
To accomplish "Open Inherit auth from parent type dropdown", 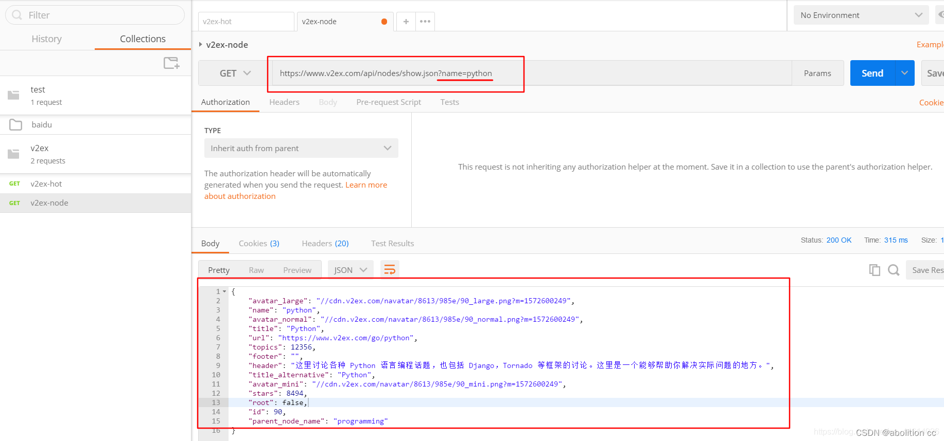I will click(x=301, y=148).
